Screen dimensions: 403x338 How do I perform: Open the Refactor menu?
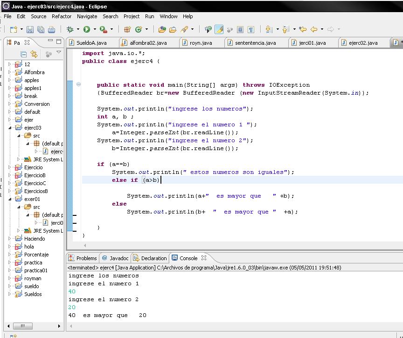click(x=61, y=16)
